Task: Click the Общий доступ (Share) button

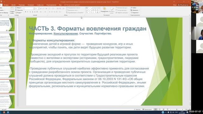Action: click(183, 5)
